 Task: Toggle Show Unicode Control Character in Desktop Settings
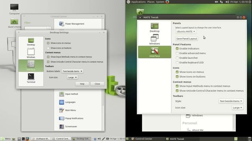(48, 62)
